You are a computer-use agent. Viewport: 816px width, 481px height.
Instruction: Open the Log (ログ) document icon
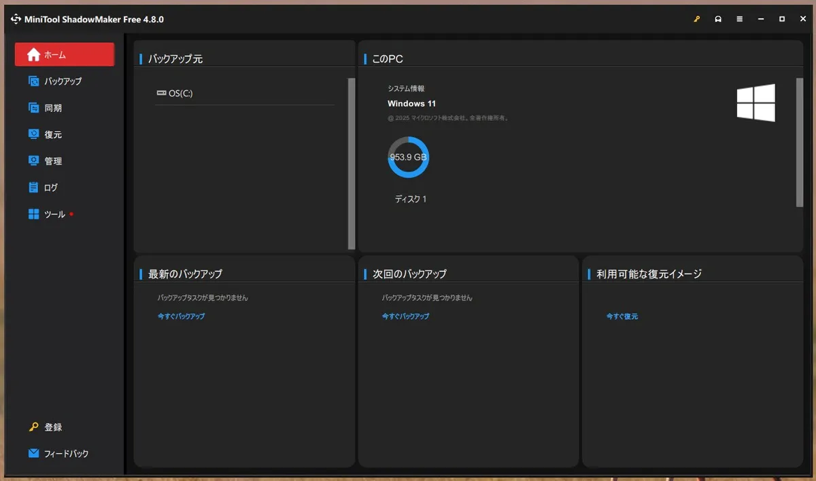tap(33, 188)
